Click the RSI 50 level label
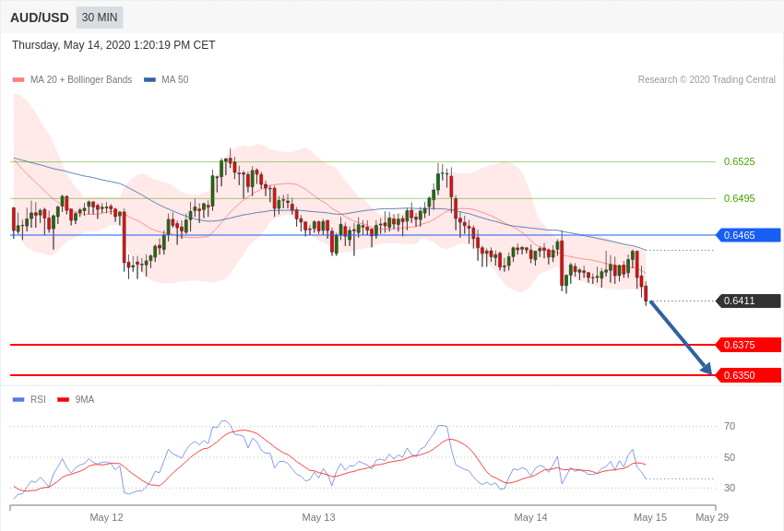This screenshot has height=531, width=784. pos(730,457)
